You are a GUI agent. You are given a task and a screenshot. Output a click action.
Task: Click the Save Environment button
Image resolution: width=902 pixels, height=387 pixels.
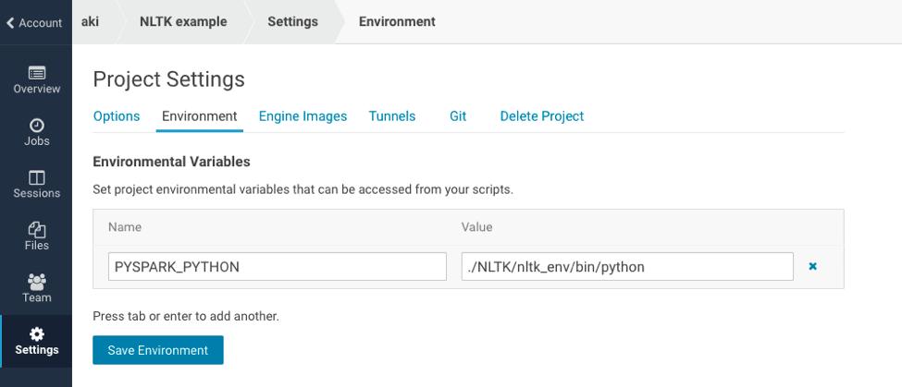click(x=157, y=350)
